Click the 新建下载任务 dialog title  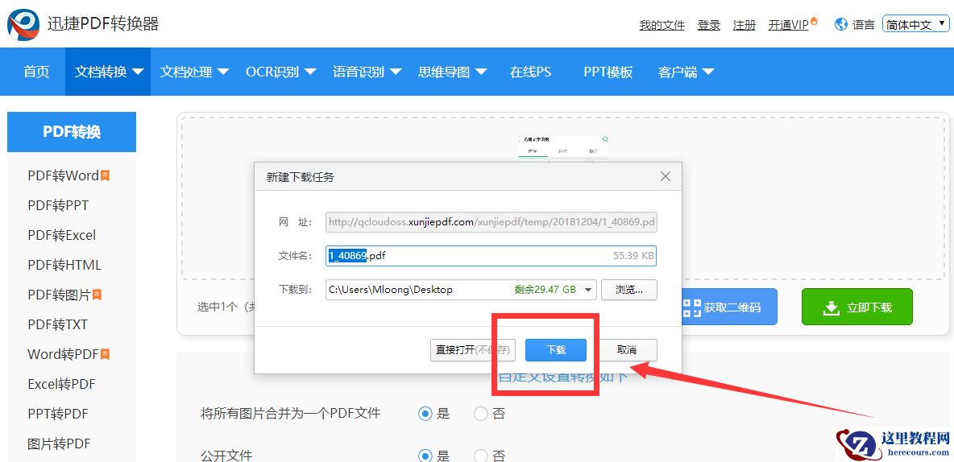[x=301, y=178]
